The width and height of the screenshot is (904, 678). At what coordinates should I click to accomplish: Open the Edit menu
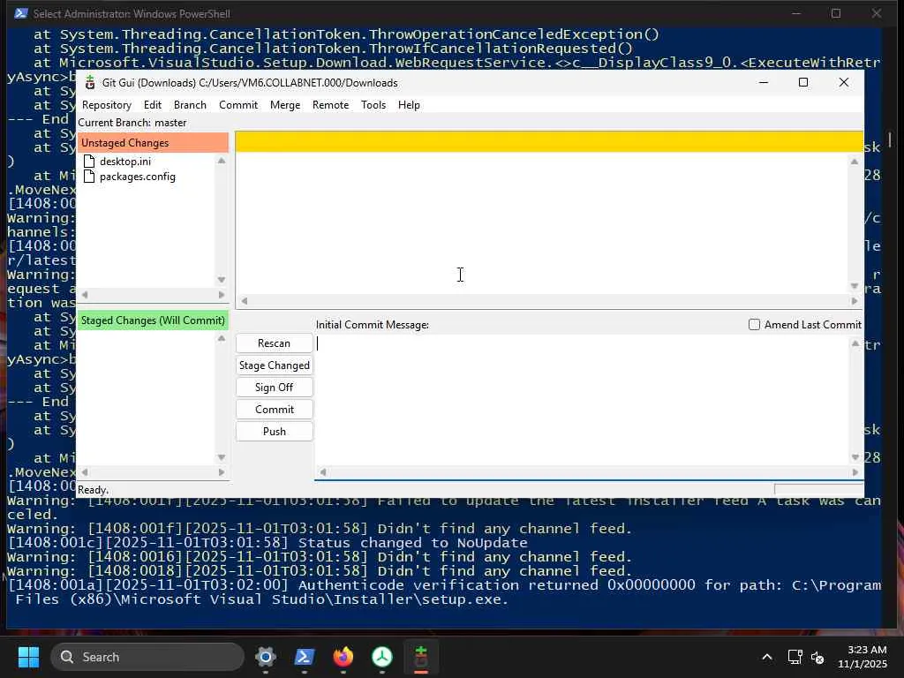[x=152, y=105]
